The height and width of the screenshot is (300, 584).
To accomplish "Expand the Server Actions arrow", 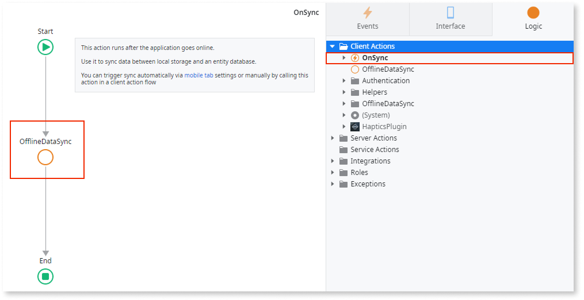I will [x=333, y=138].
